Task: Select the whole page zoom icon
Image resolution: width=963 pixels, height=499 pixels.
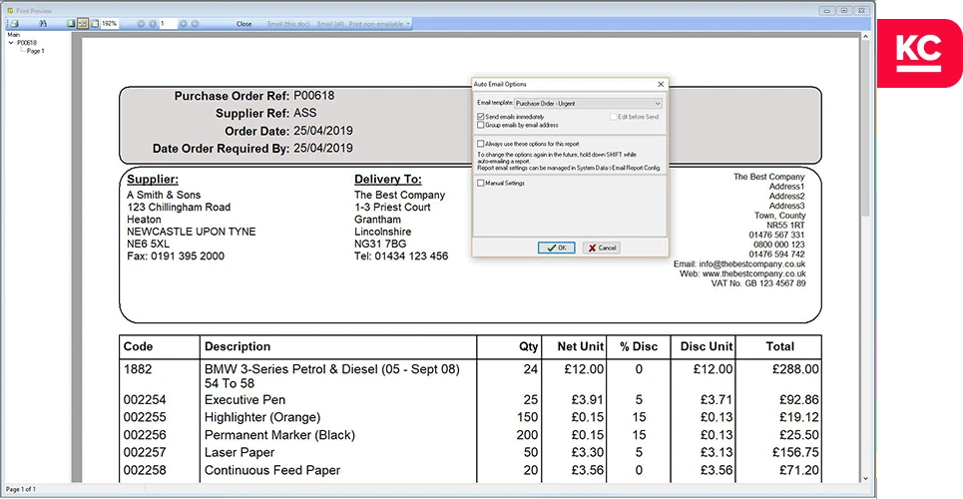Action: click(71, 23)
